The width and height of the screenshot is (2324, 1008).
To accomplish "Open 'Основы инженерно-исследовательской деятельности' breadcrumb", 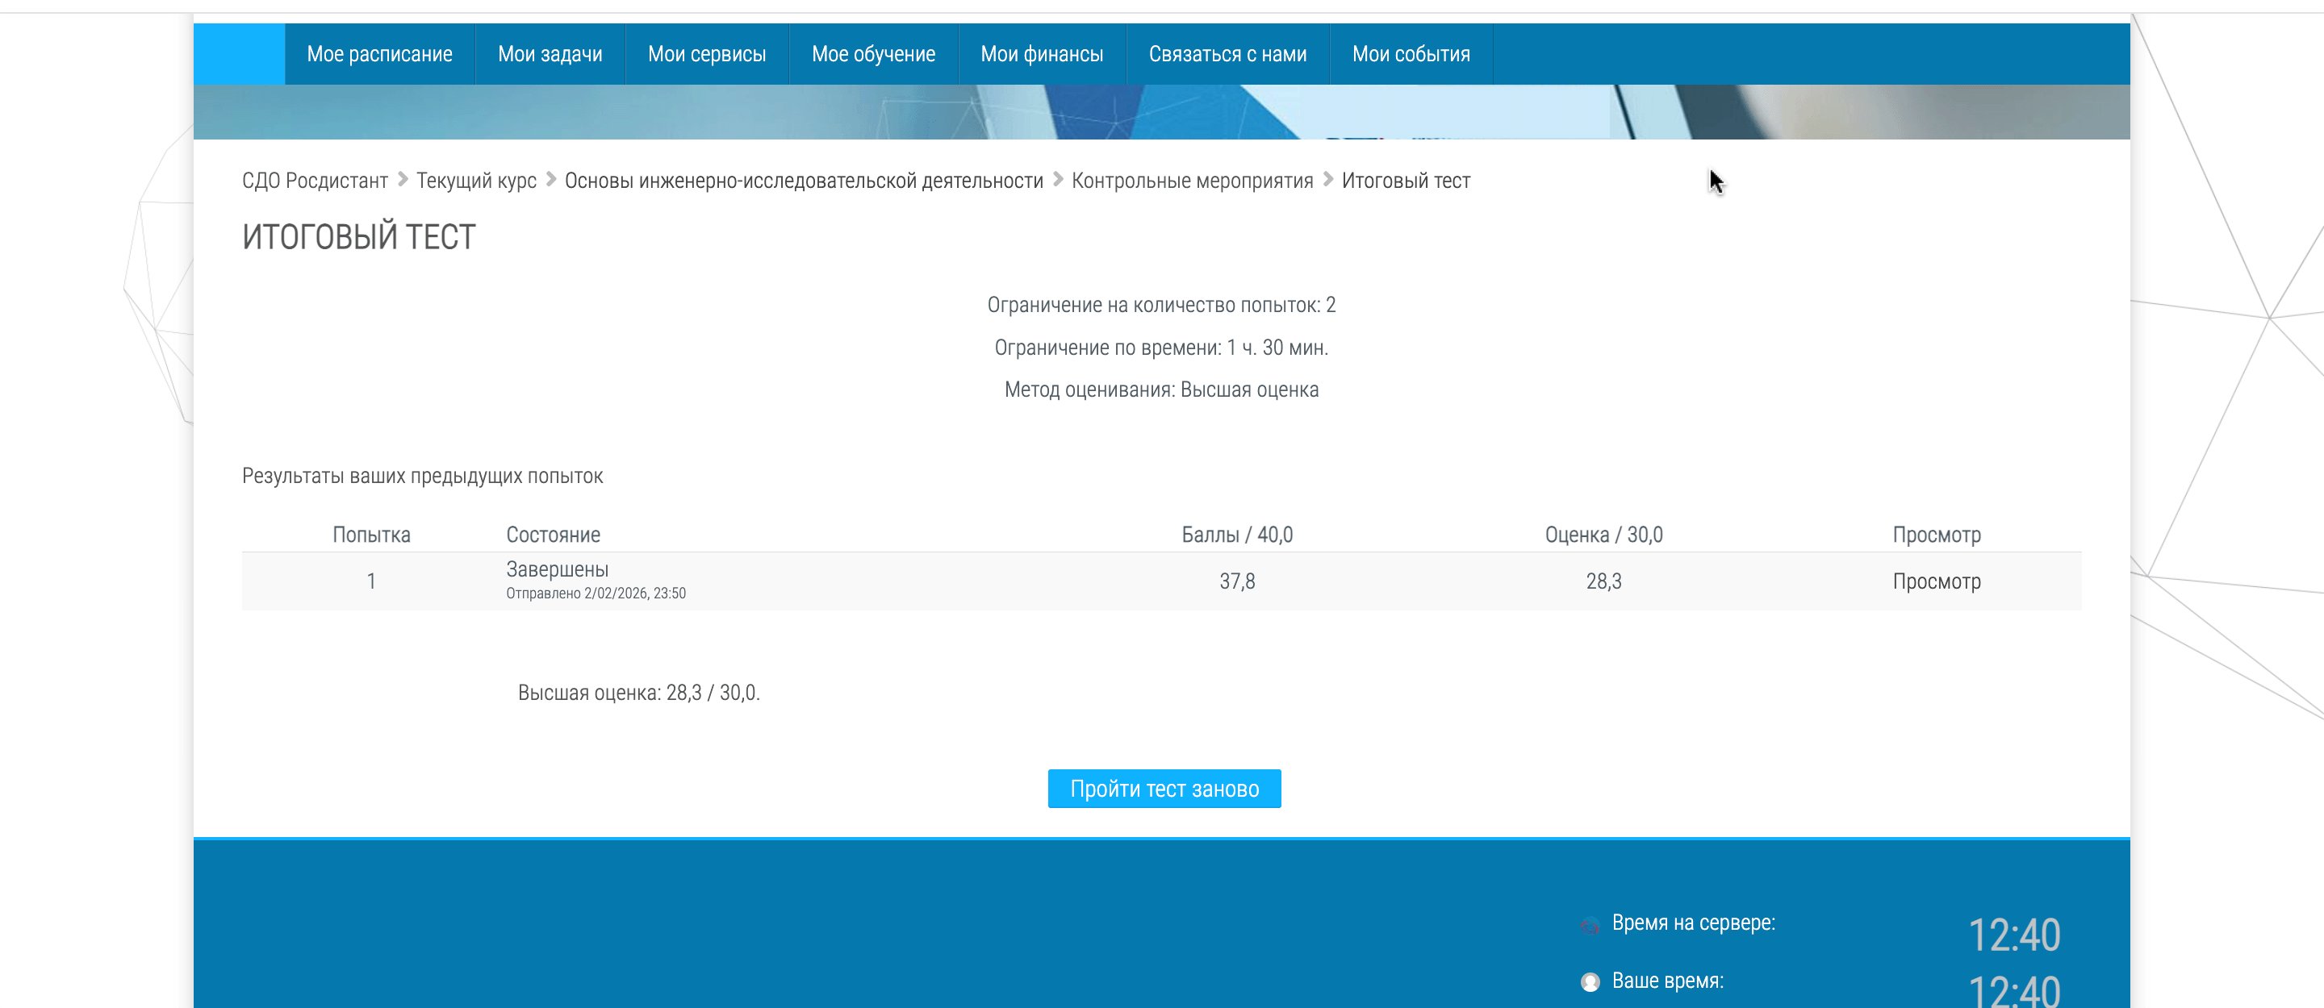I will click(x=803, y=181).
